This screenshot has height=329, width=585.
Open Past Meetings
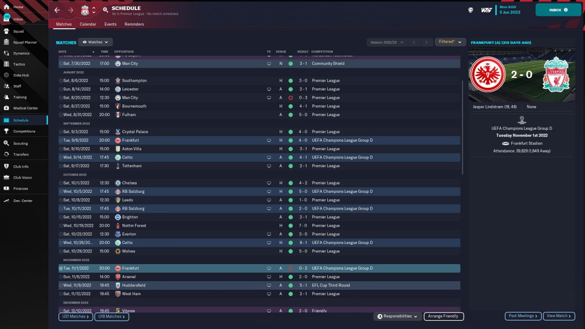523,316
